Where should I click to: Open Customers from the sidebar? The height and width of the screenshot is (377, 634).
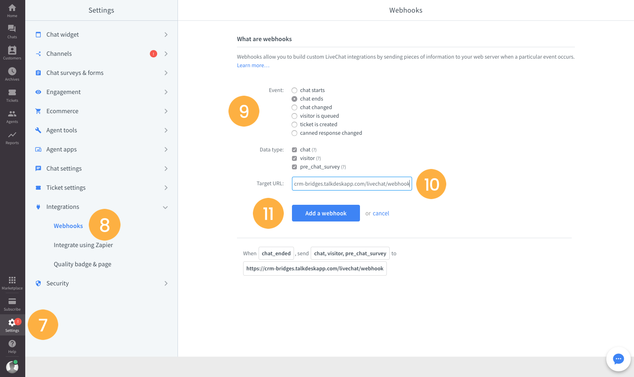[x=12, y=53]
